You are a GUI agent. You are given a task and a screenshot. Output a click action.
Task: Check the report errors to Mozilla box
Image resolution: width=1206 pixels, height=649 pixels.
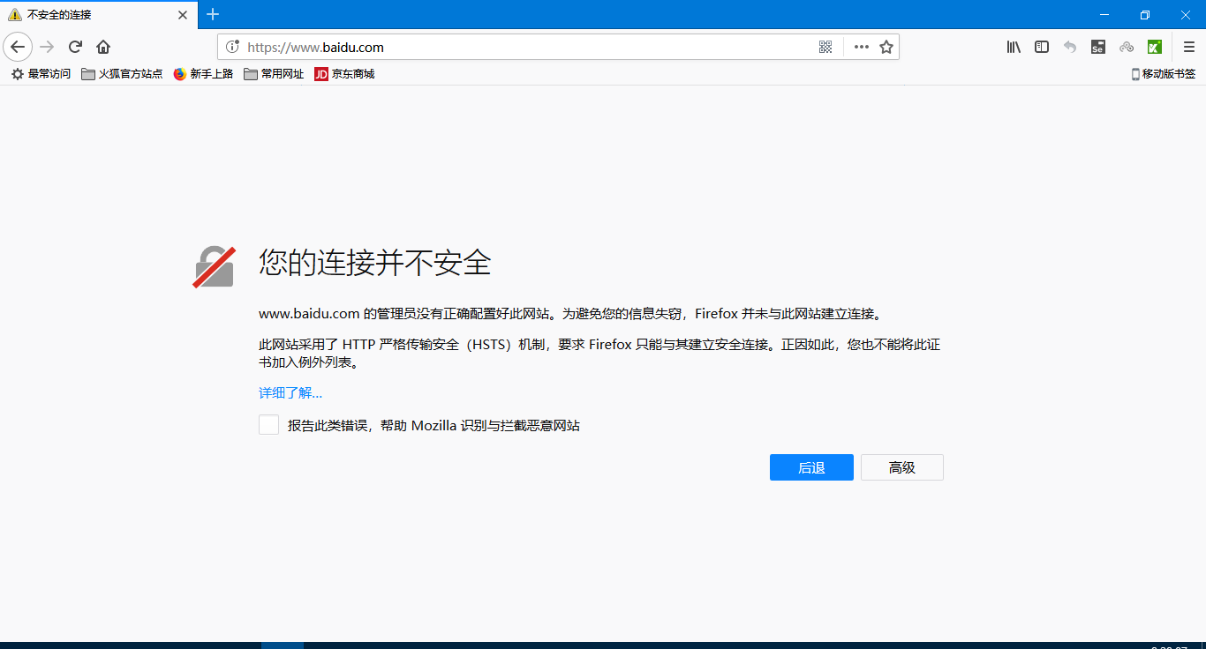(268, 425)
